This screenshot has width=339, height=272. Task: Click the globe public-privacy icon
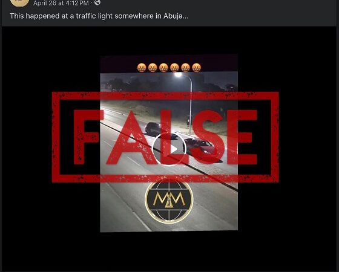[97, 2]
